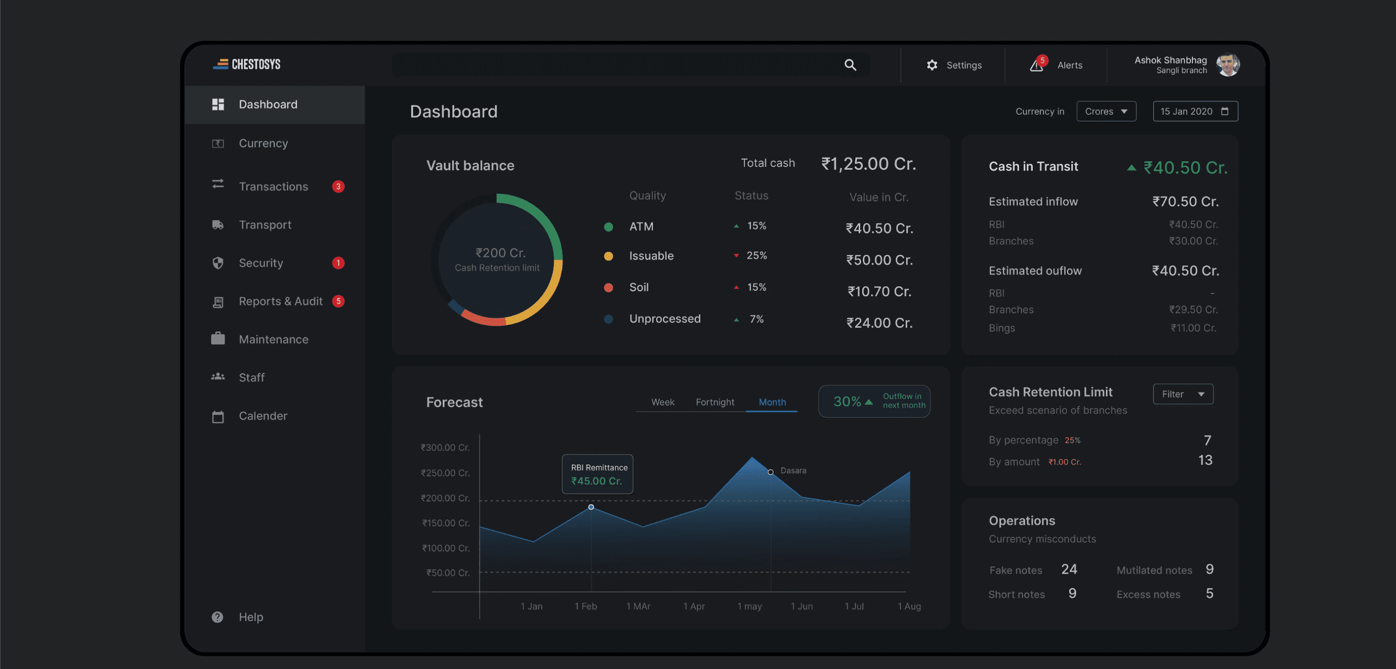Open Settings via the gear icon
The image size is (1396, 669).
pyautogui.click(x=932, y=65)
